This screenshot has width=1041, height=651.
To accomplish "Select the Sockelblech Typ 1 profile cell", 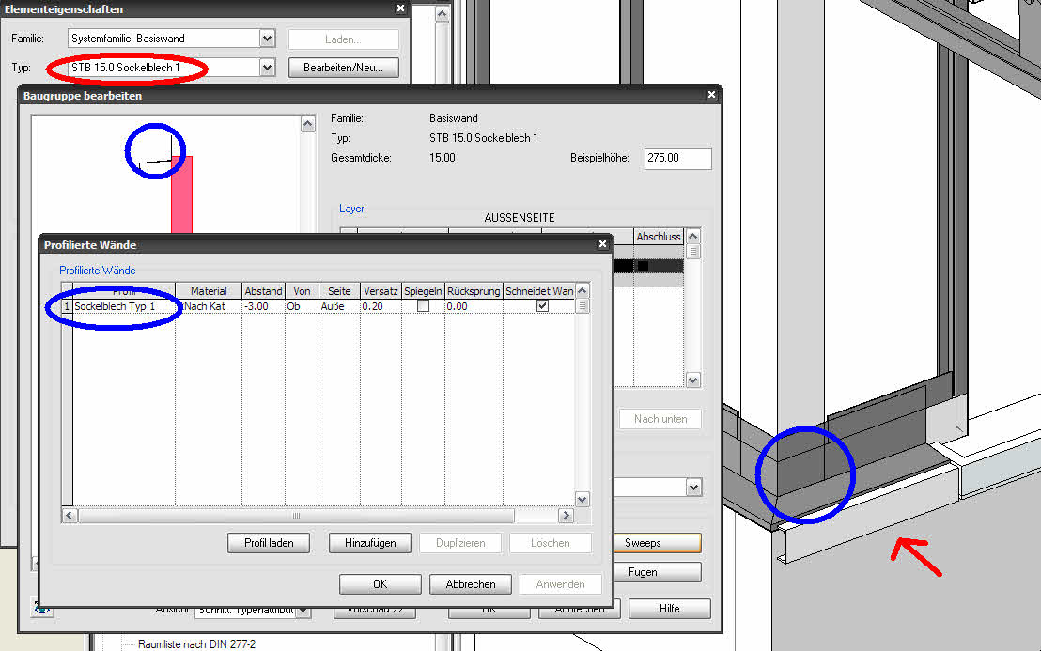I will tap(123, 306).
